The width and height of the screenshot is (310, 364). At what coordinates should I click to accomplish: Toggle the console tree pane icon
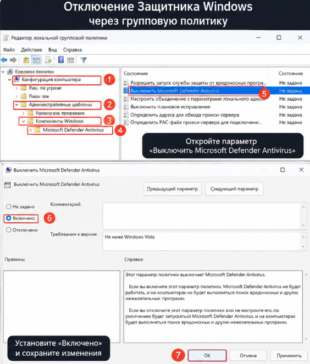click(x=36, y=60)
